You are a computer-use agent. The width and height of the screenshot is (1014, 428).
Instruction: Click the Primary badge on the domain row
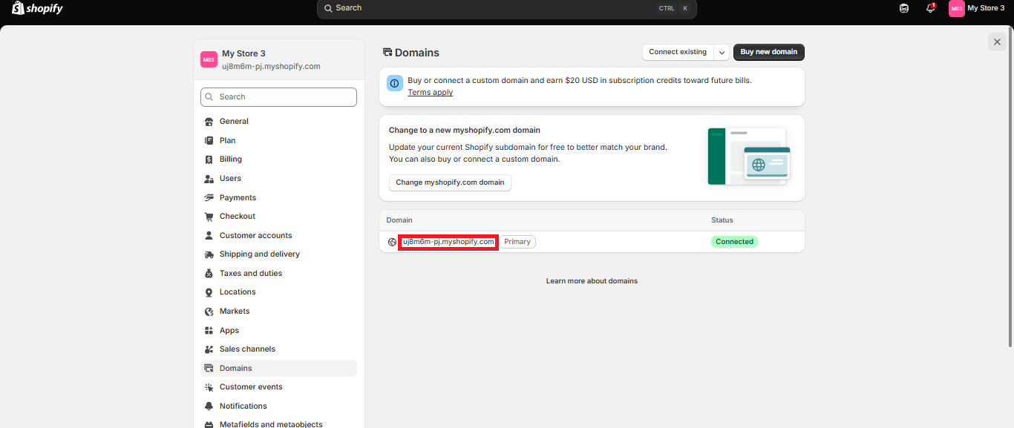[517, 242]
